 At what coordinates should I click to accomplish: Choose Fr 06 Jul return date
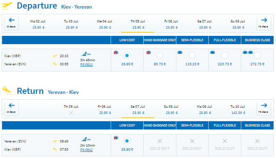(x=105, y=109)
